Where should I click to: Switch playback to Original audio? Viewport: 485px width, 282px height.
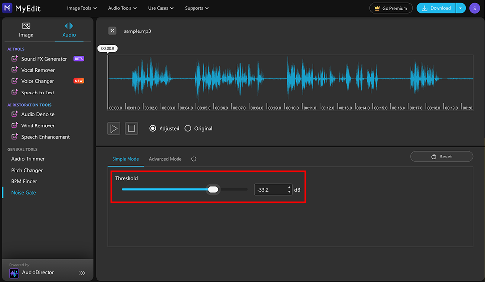(188, 128)
